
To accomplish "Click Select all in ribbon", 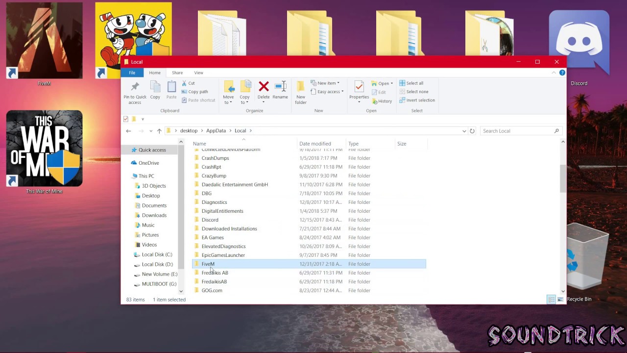I will click(411, 83).
